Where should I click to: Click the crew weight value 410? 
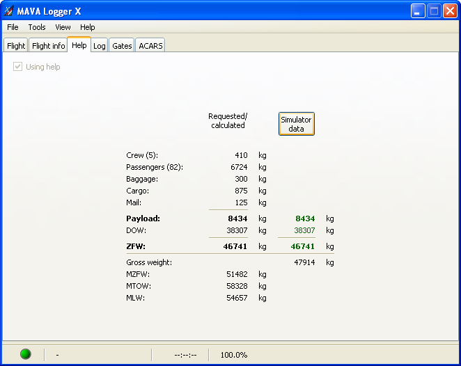241,155
